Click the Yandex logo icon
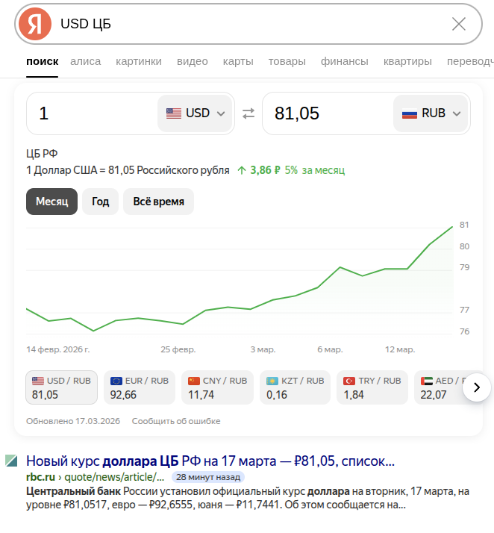 tap(35, 24)
